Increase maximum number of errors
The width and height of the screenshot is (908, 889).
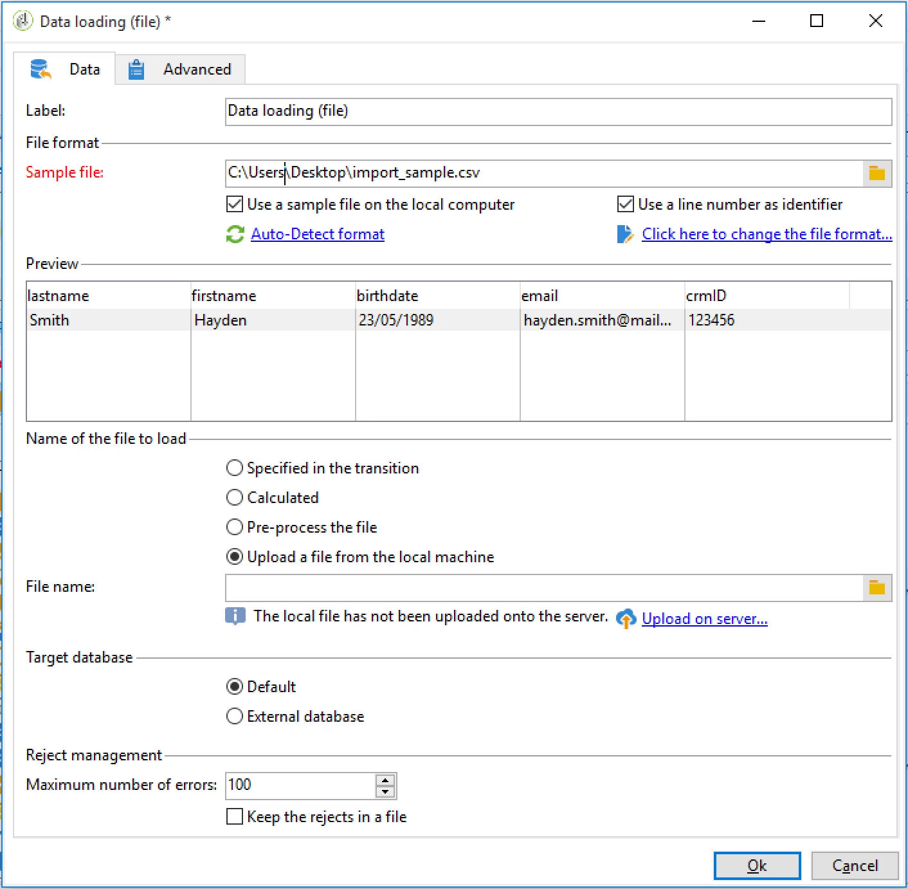pyautogui.click(x=385, y=780)
